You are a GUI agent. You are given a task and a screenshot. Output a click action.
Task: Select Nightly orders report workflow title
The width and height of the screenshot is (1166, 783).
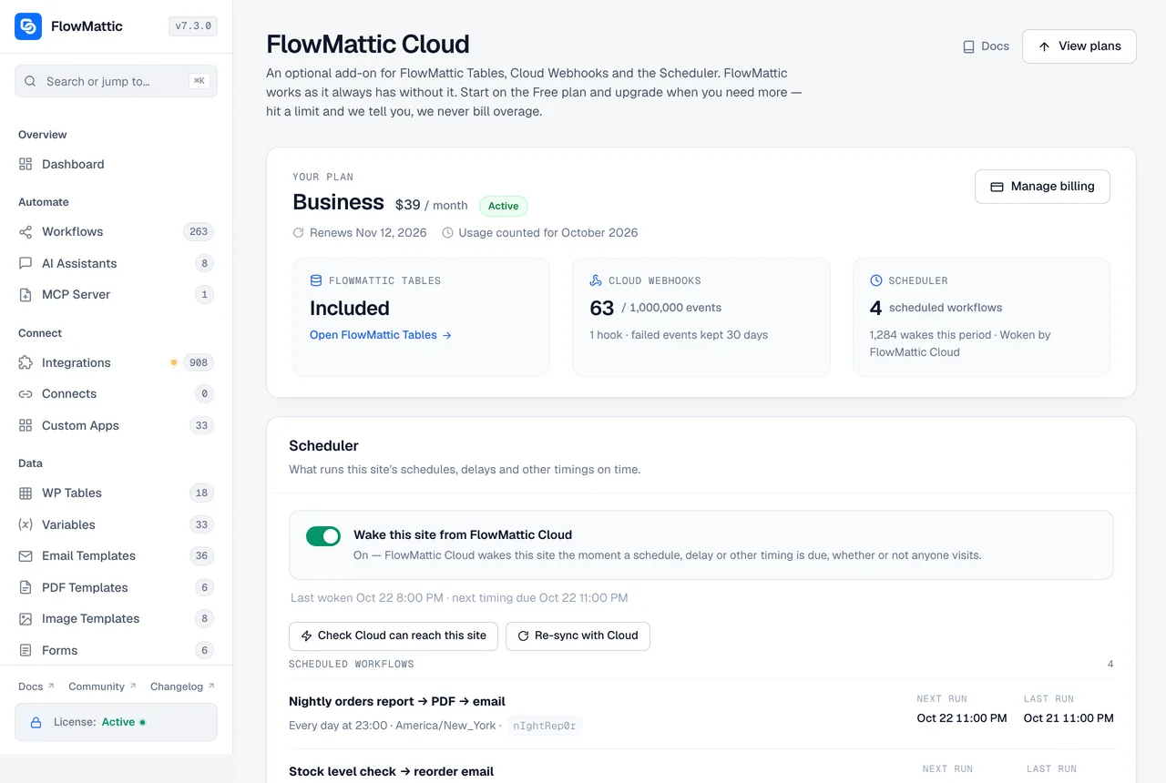pyautogui.click(x=397, y=701)
